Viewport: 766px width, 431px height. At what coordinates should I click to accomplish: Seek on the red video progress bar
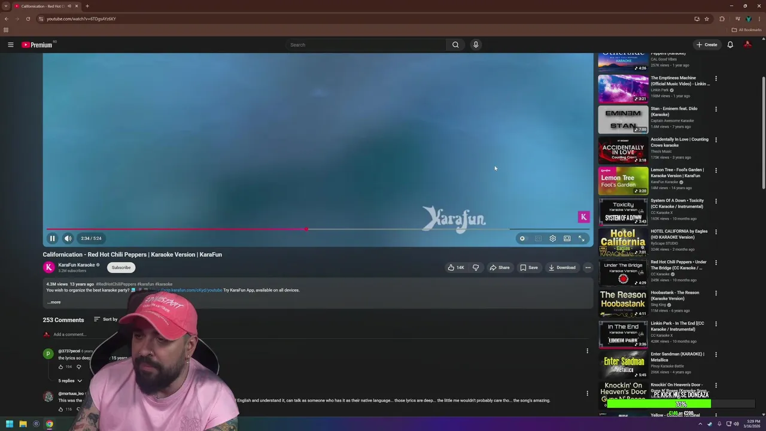[318, 229]
